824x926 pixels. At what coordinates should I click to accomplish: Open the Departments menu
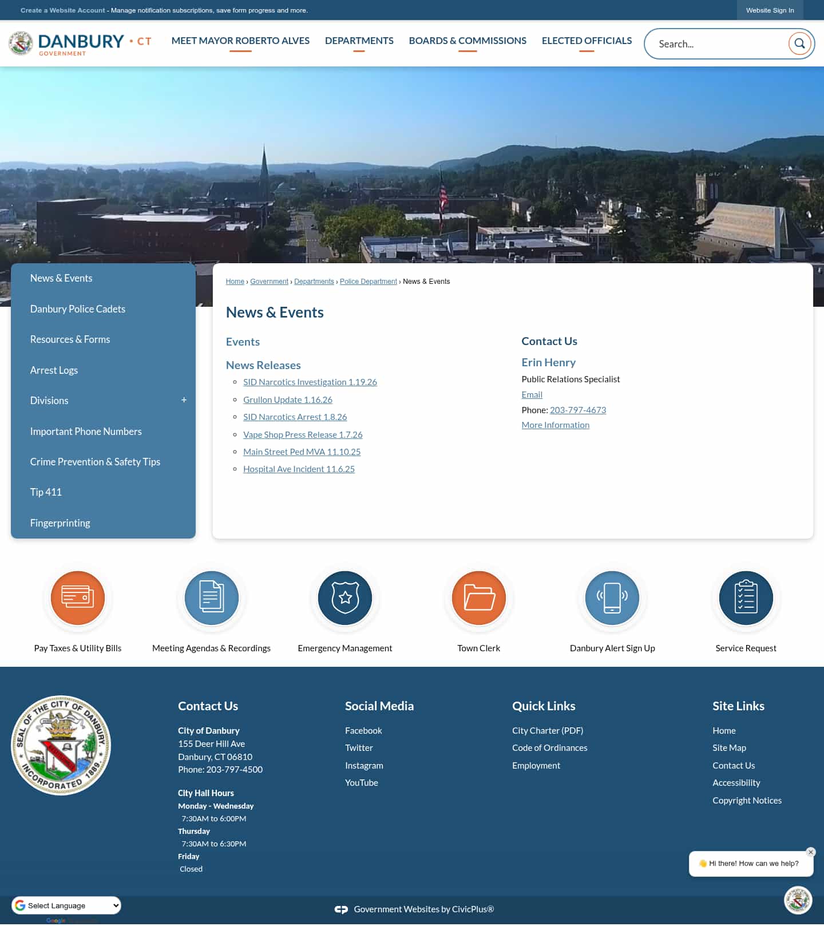359,41
